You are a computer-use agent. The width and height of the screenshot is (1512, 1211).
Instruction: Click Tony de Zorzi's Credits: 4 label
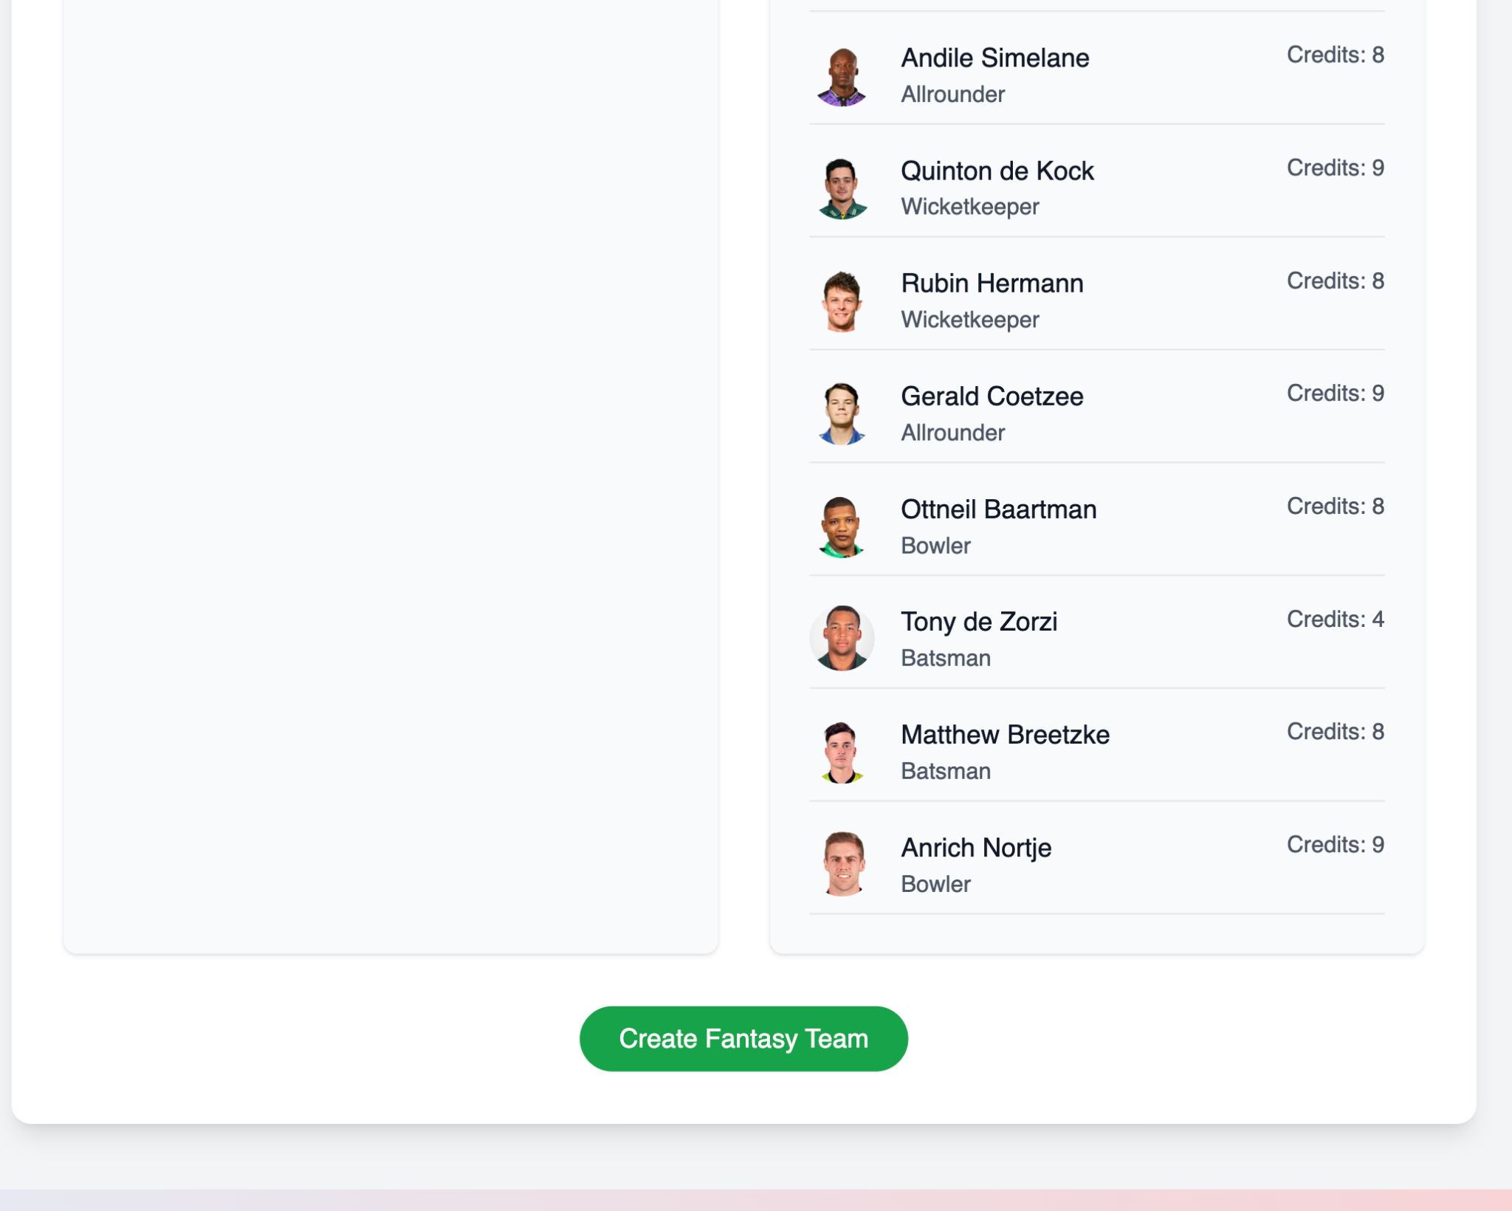[x=1335, y=619]
